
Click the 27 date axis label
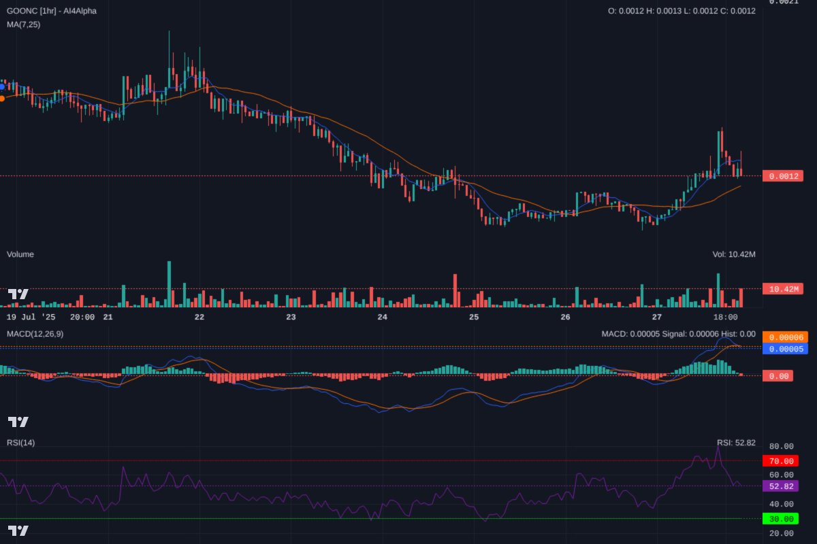coord(657,317)
